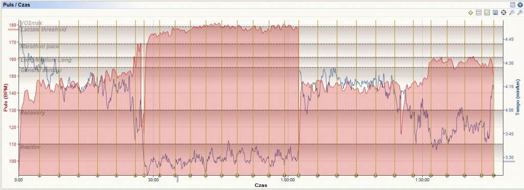This screenshot has width=524, height=190.
Task: Click the General aerobic zone label
Action: click(41, 70)
